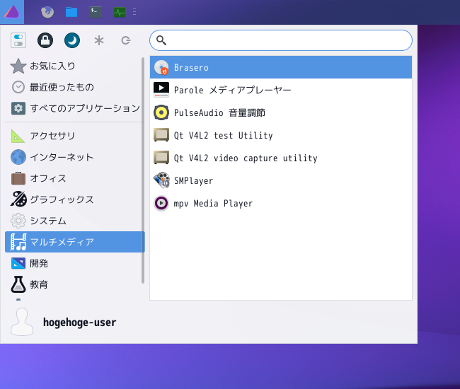Image resolution: width=460 pixels, height=389 pixels.
Task: Open PulseAudio volume control speaker icon
Action: click(161, 112)
